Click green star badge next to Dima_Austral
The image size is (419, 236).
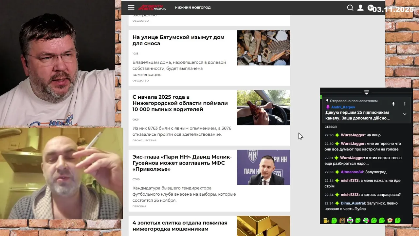click(x=337, y=203)
